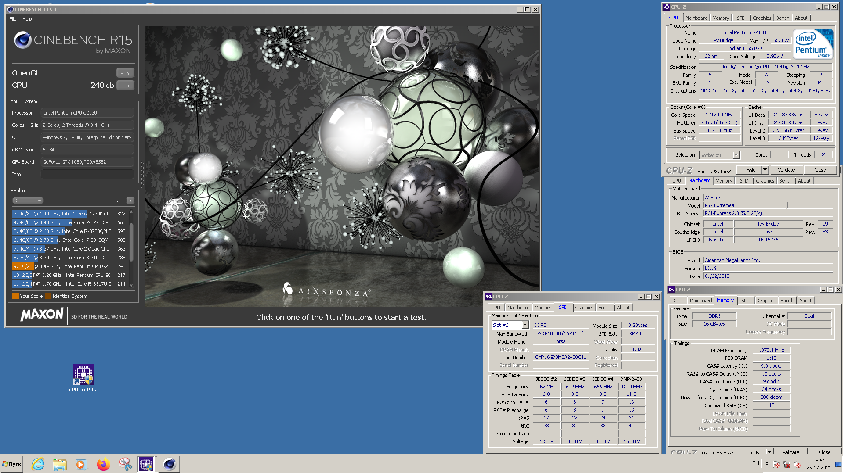Click the Action Center flag tray icon
This screenshot has width=843, height=473.
point(776,464)
